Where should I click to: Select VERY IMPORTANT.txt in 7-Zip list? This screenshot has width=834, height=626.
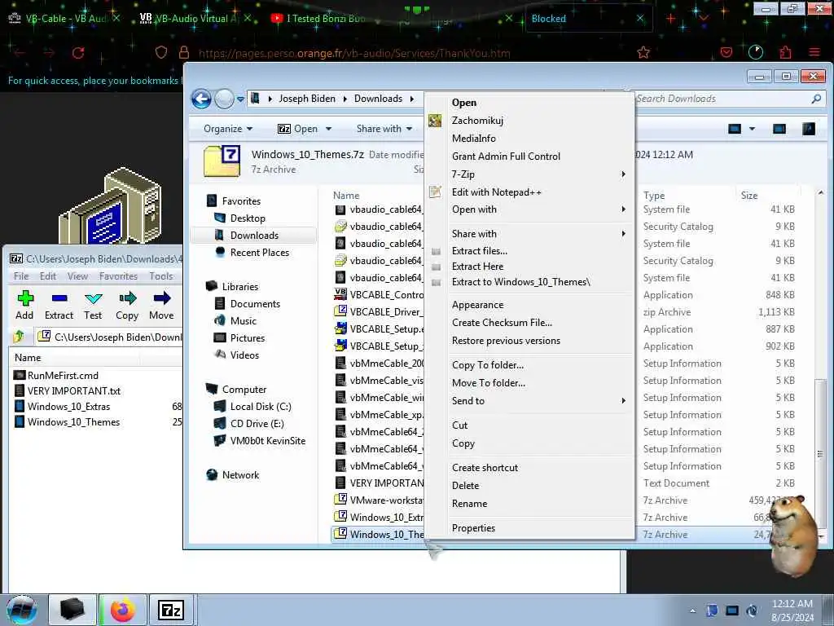[x=74, y=391]
